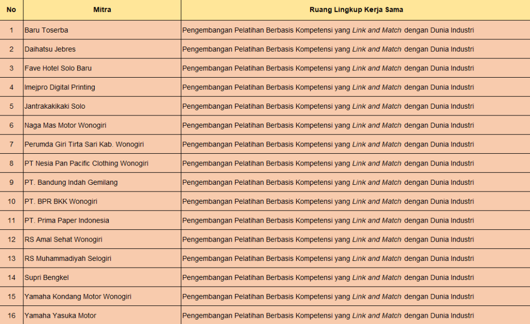Screen dimensions: 530x324
Task: Select row number 5 in the No column
Action: click(11, 106)
